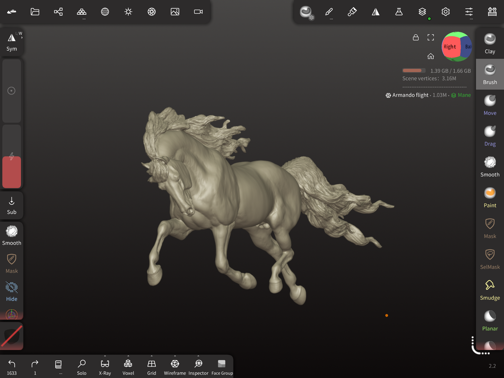Pick the Planar tool
The image size is (504, 378).
tap(490, 320)
